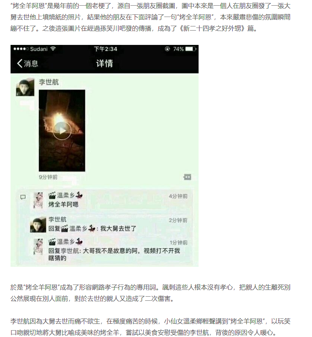Tap the 李世航 name in reply
Image resolution: width=312 pixels, height=337 pixels.
[57, 219]
